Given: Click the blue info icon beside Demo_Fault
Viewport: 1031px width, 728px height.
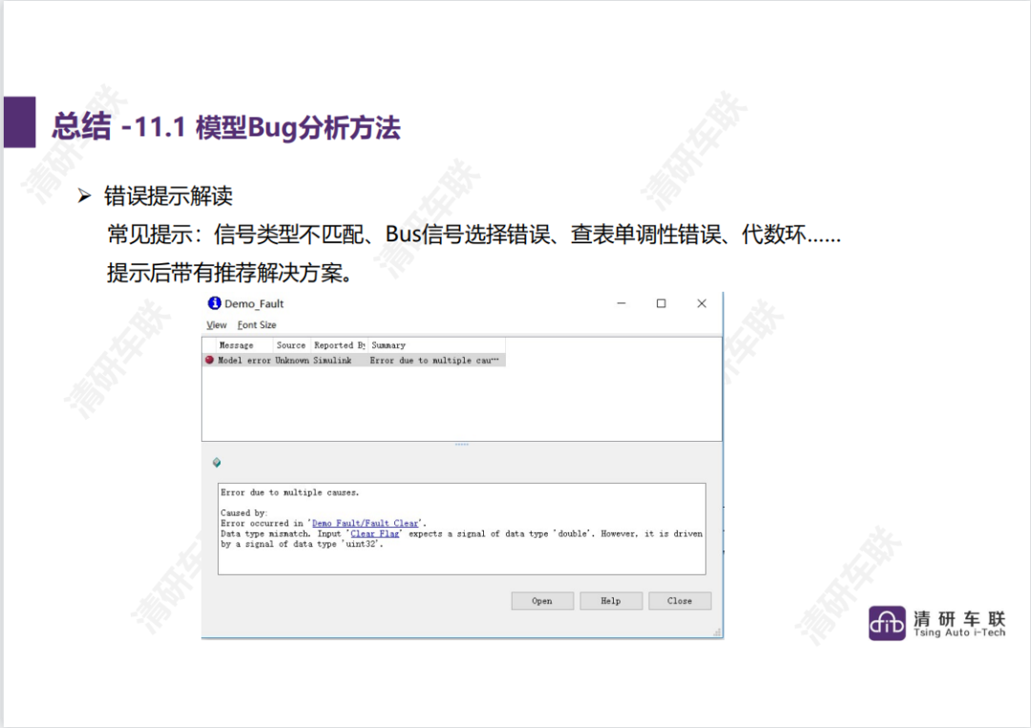Looking at the screenshot, I should pyautogui.click(x=215, y=302).
